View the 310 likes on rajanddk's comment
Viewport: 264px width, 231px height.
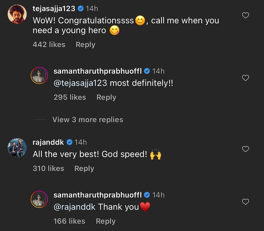(48, 168)
